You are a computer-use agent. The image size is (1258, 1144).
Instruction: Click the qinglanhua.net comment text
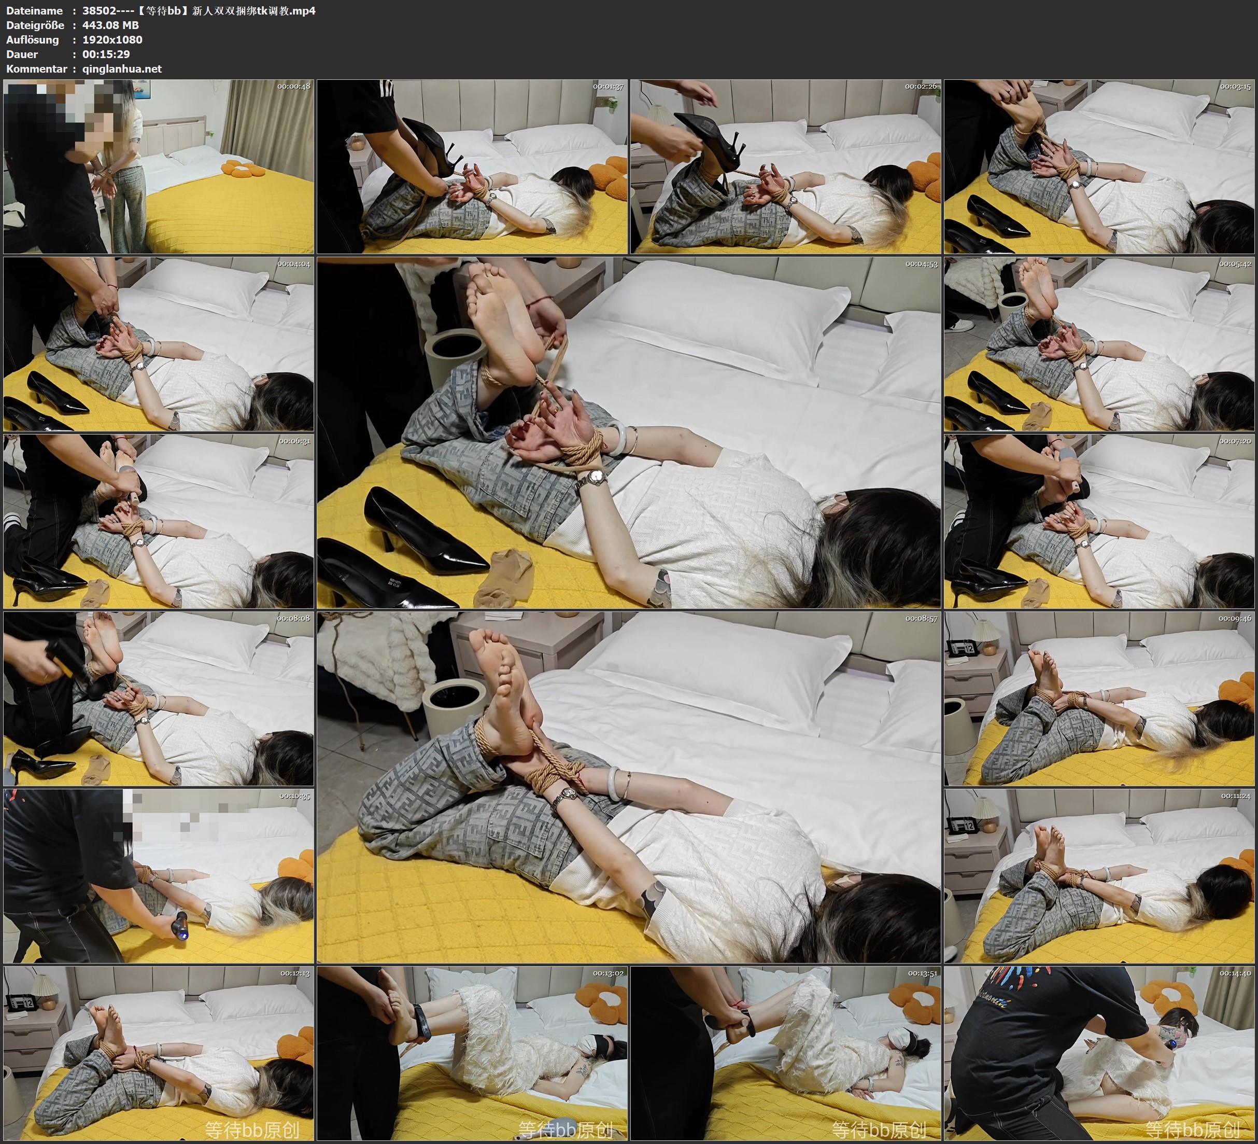[x=122, y=68]
